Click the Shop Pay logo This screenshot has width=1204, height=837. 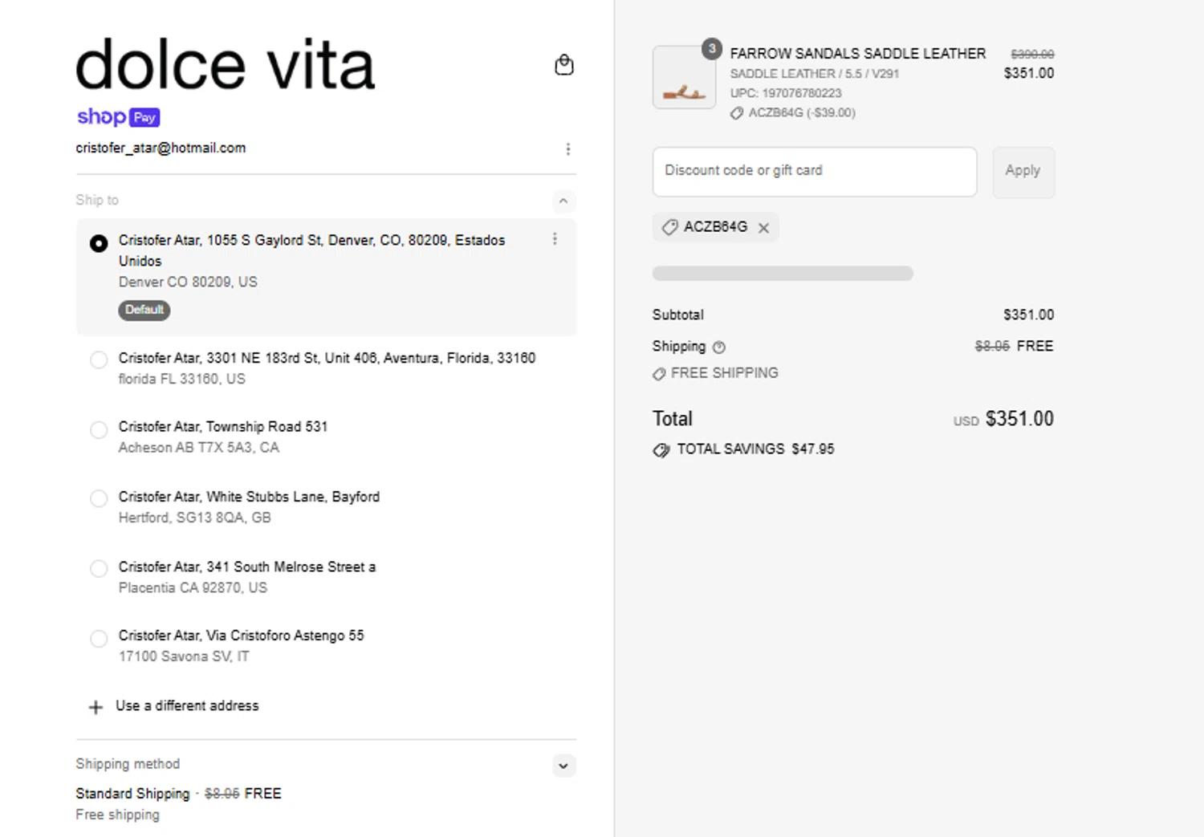click(119, 117)
